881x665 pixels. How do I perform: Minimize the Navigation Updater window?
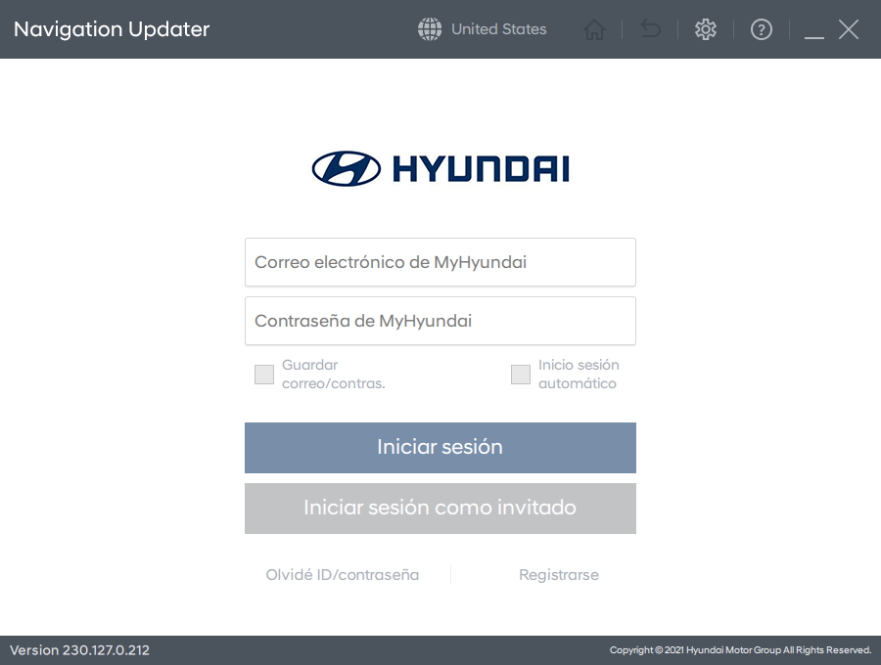coord(814,36)
